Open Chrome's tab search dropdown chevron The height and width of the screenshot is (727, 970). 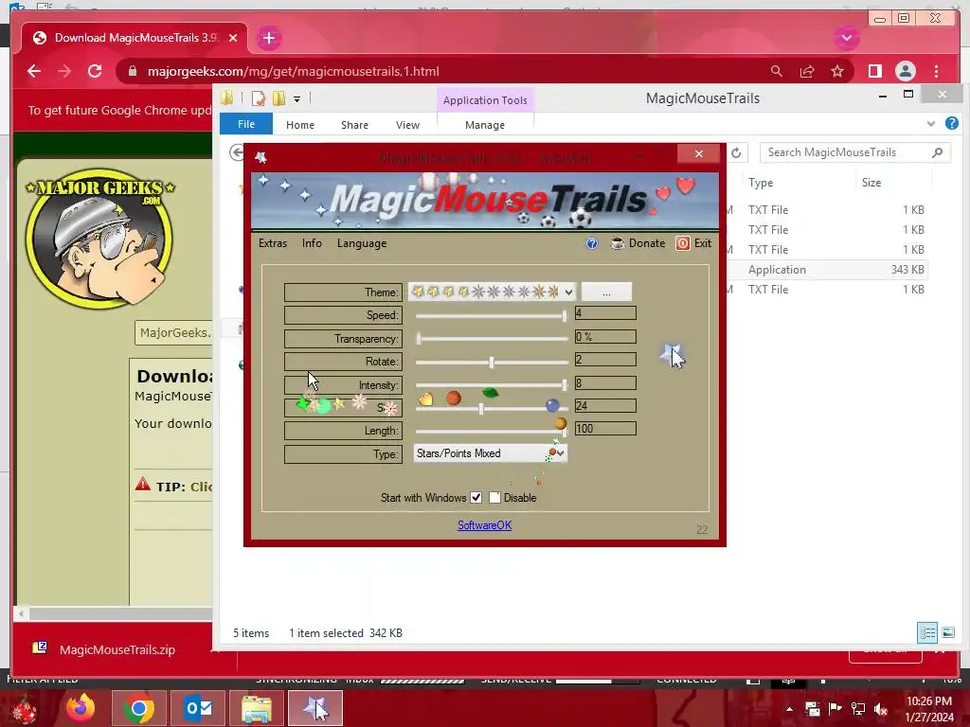pyautogui.click(x=847, y=38)
